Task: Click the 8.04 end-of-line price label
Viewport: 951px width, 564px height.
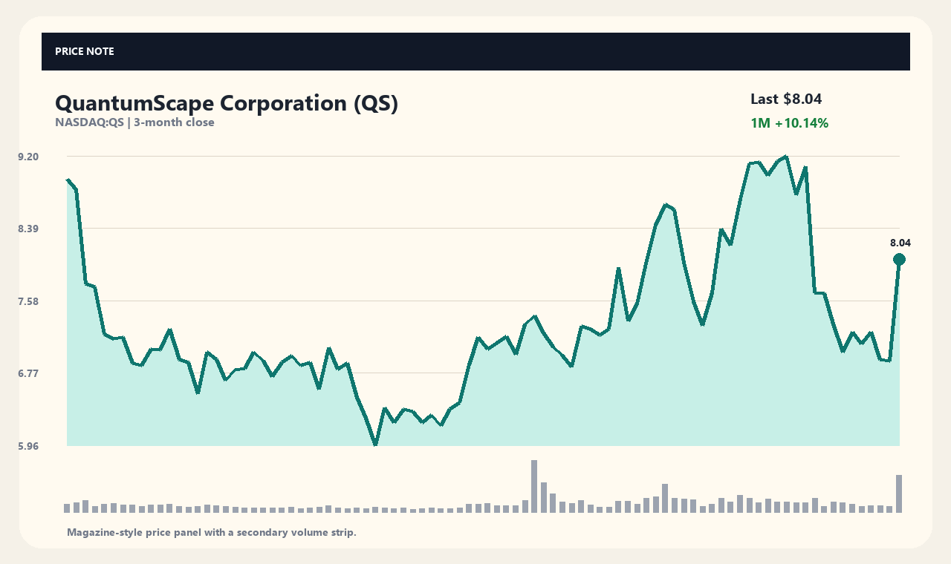Action: [x=900, y=243]
